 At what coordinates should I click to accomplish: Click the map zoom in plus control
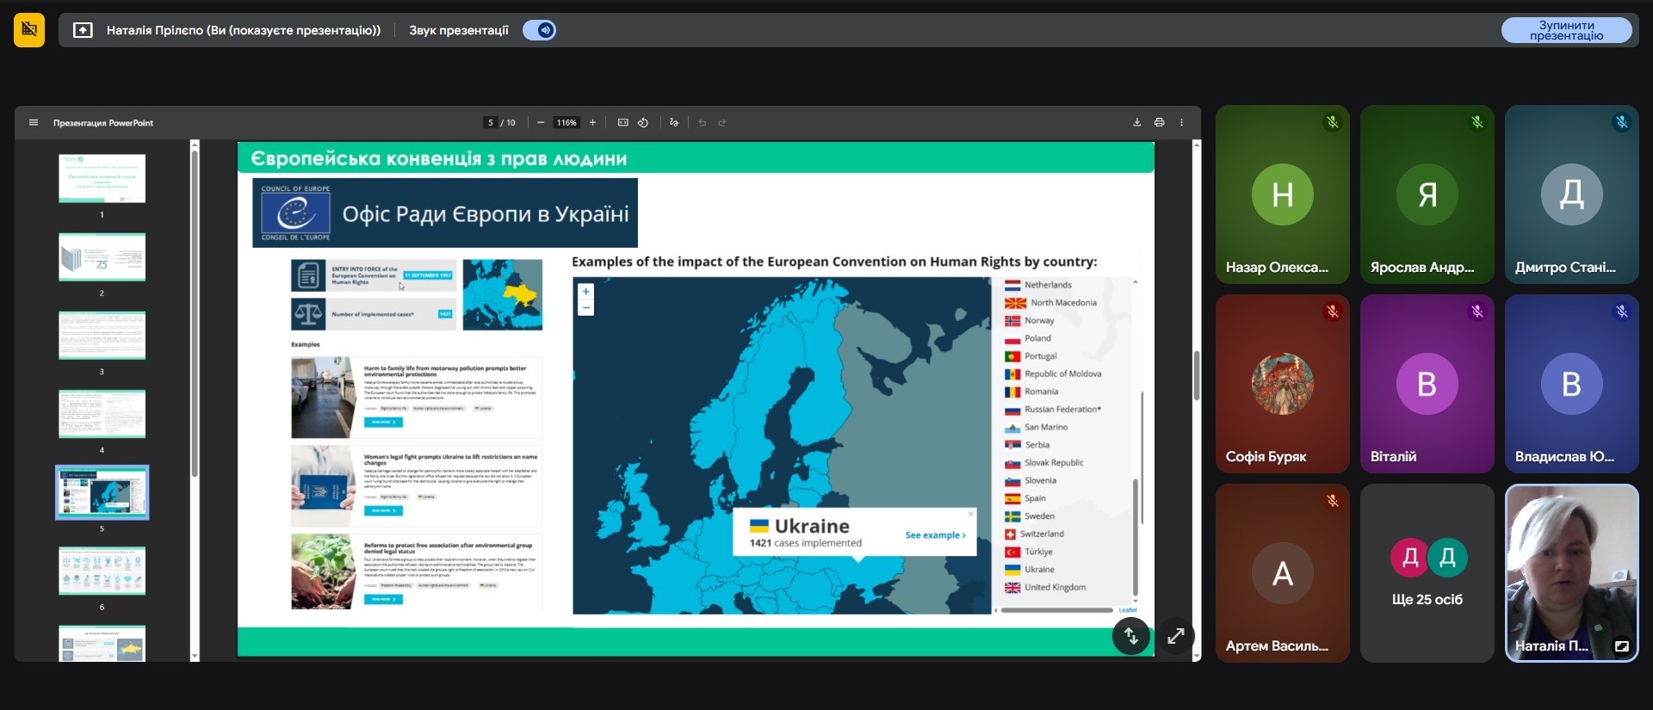[x=586, y=292]
